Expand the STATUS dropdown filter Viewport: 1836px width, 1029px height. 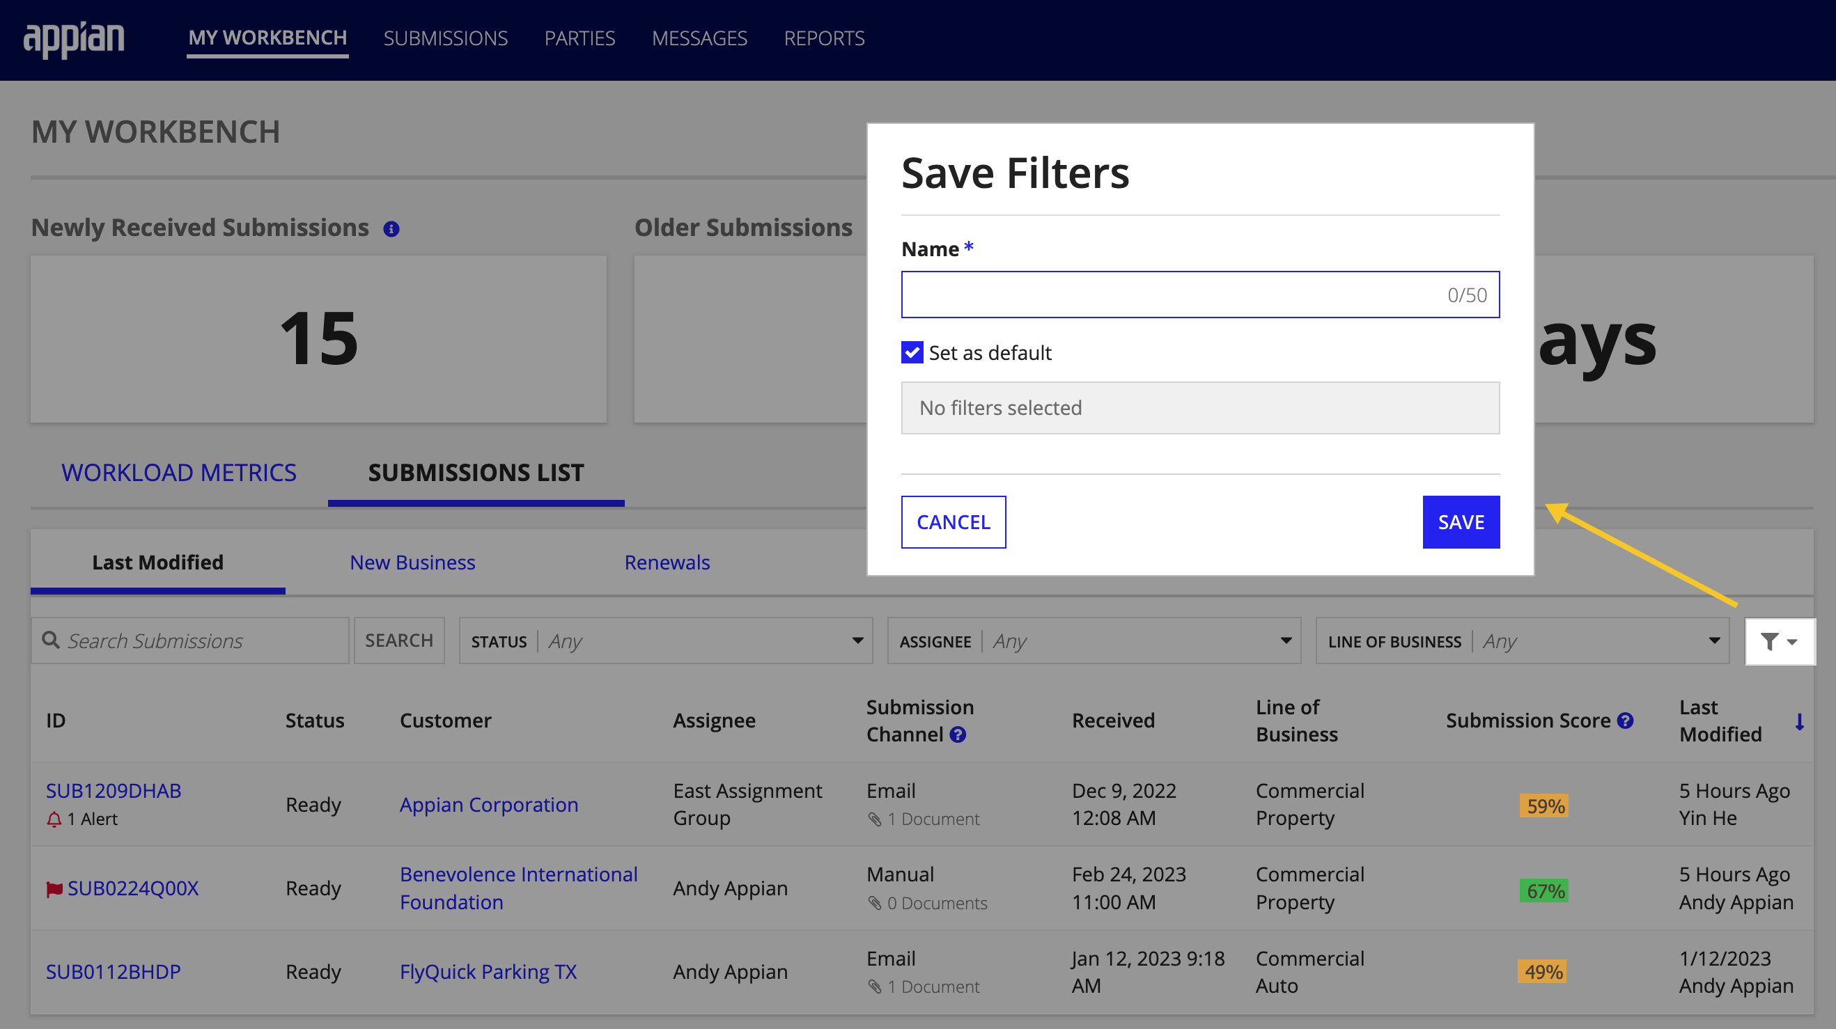pos(860,641)
